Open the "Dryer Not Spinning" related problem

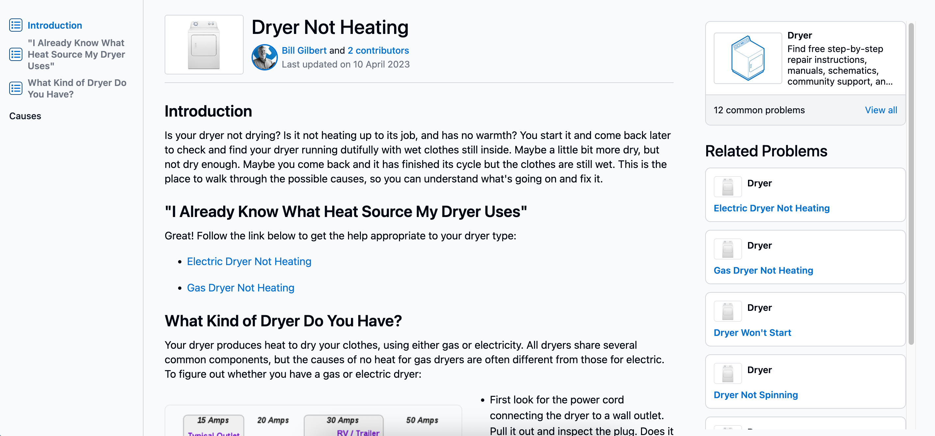[x=755, y=395]
